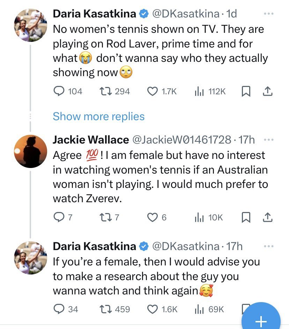This screenshot has height=329, width=289.
Task: View analytics showing 112K views
Action: pos(198,92)
